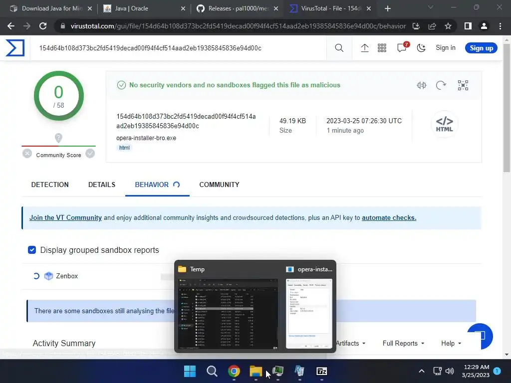Click the html tag chip
This screenshot has width=511, height=383.
click(124, 148)
